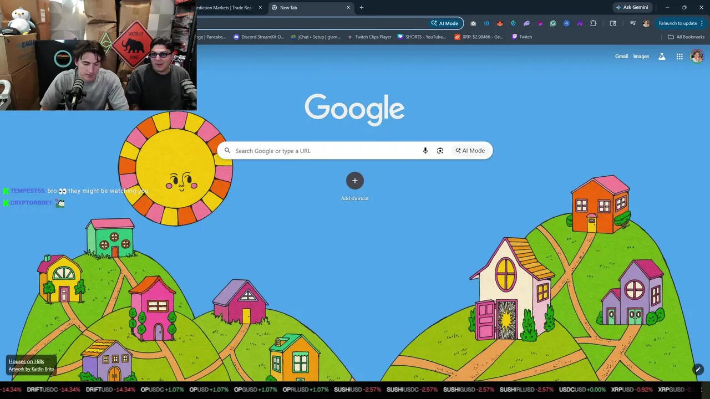Close the New Tab tab
Viewport: 710px width, 399px height.
point(348,8)
